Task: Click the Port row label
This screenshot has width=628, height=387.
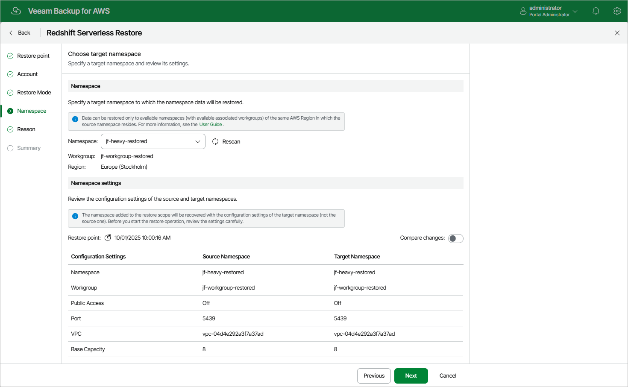Action: click(76, 319)
